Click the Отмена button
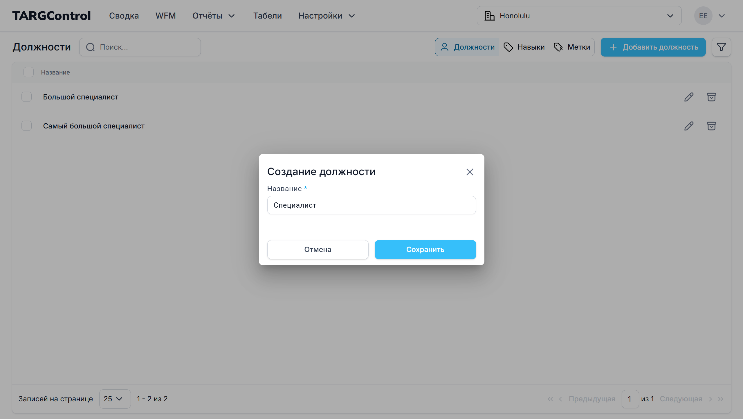The height and width of the screenshot is (419, 743). [318, 249]
